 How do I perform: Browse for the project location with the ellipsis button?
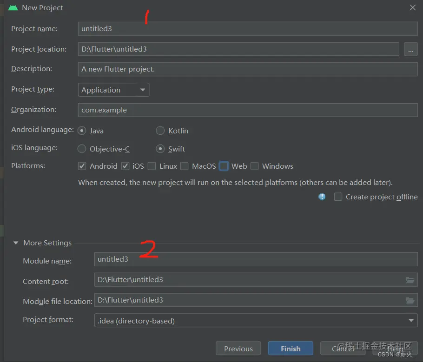(x=410, y=49)
